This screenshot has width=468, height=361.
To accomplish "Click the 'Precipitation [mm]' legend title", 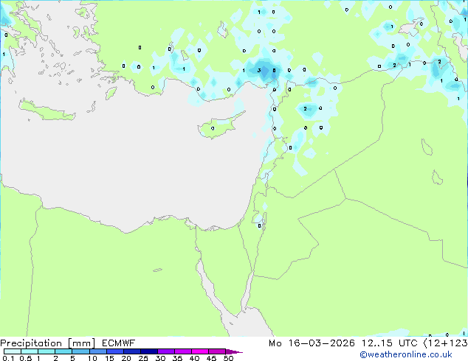I will [47, 343].
